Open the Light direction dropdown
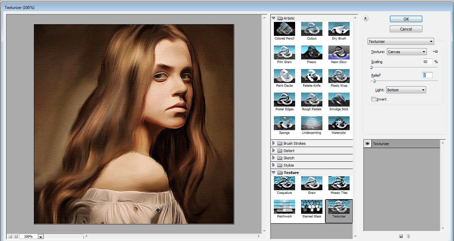 (406, 90)
